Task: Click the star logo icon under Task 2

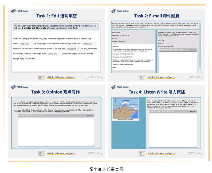Action: (x=142, y=77)
